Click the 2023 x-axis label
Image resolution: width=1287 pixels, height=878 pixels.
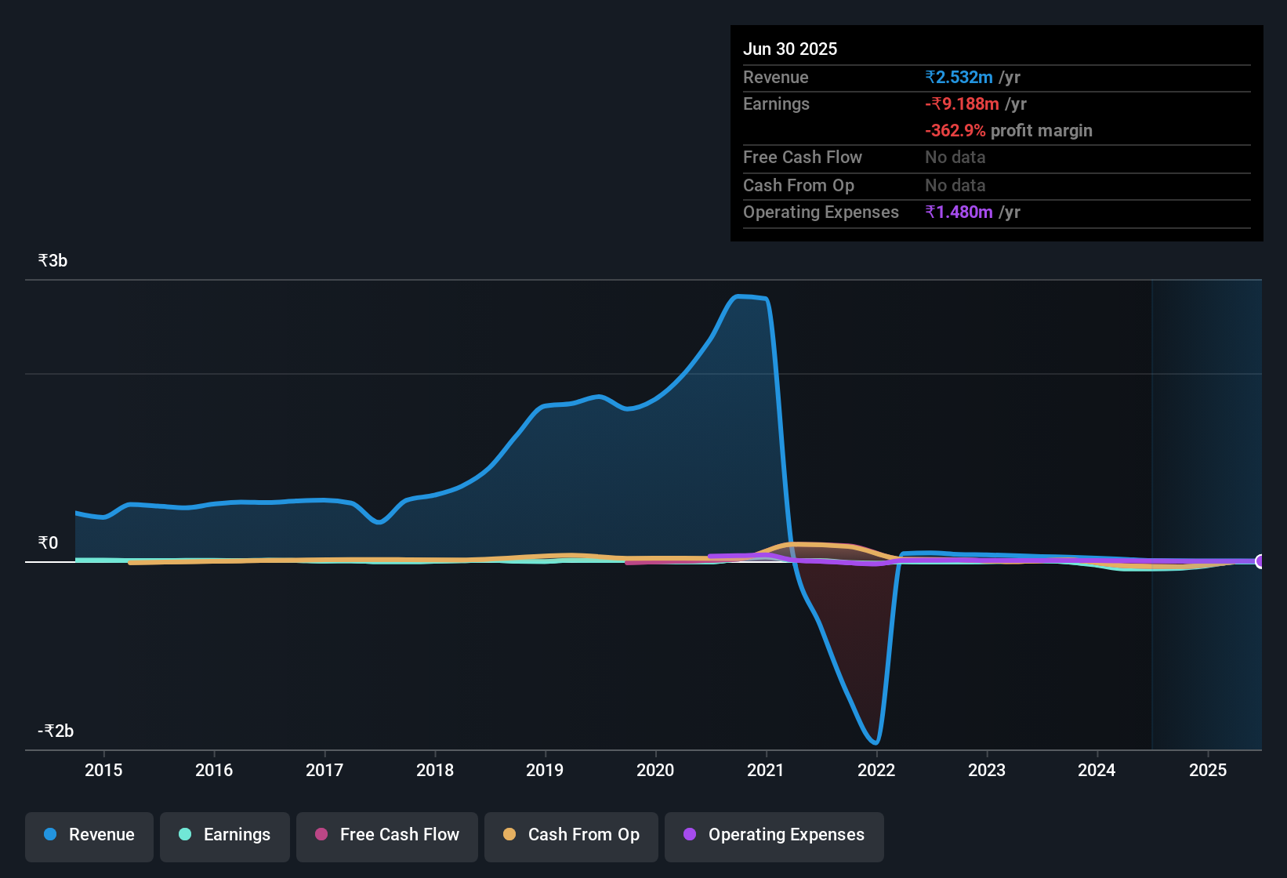pos(987,770)
